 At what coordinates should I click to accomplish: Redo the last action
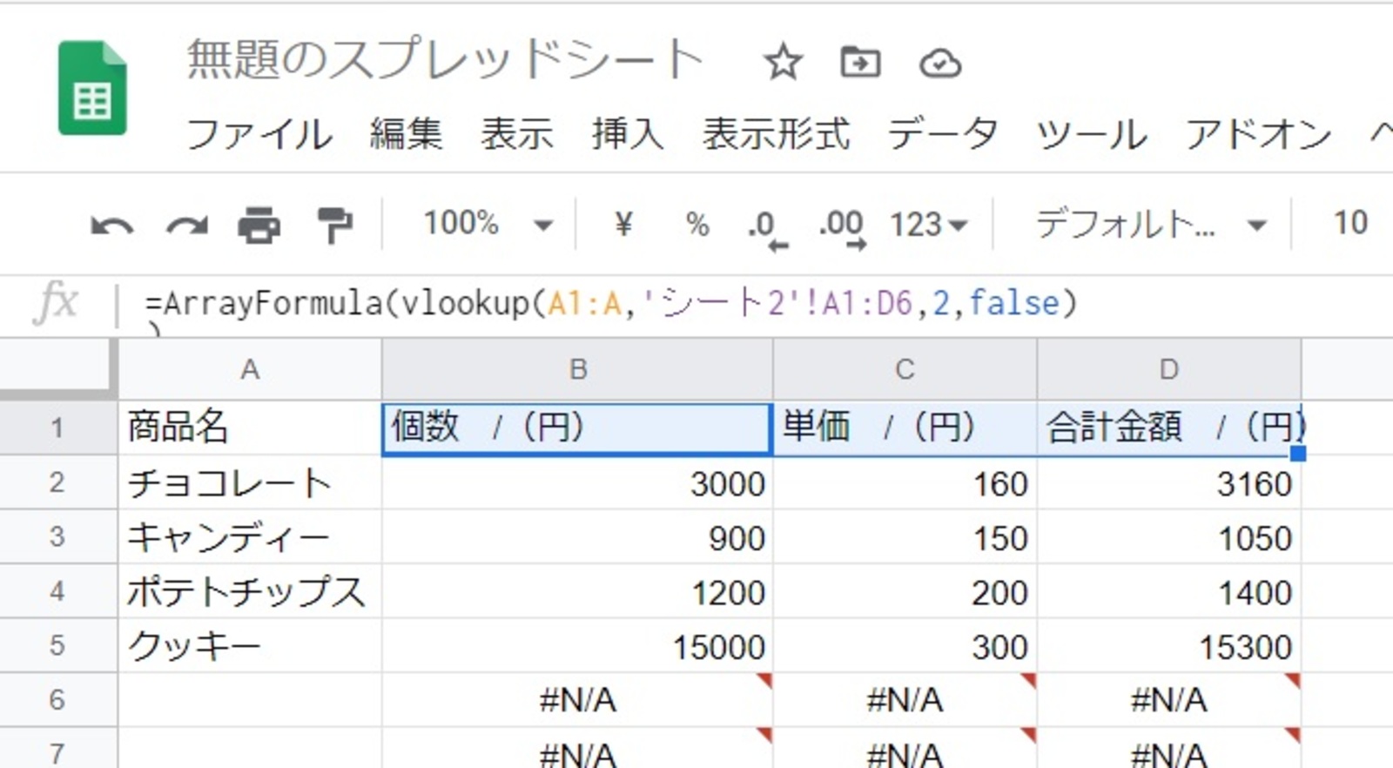click(x=187, y=226)
